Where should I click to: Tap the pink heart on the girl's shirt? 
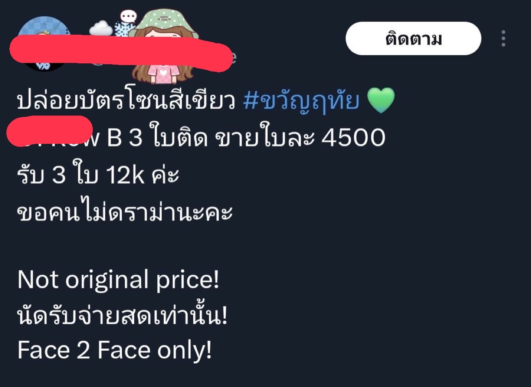coord(163,72)
